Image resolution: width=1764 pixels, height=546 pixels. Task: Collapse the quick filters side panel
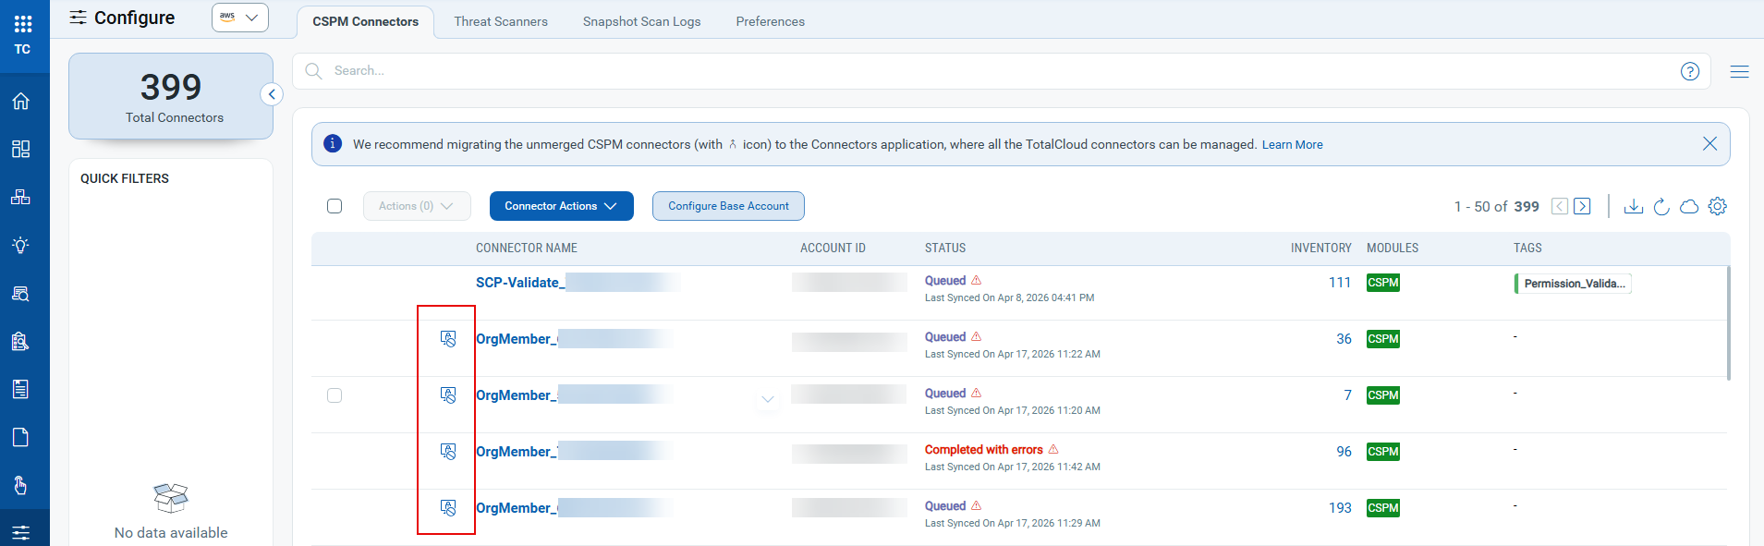272,94
